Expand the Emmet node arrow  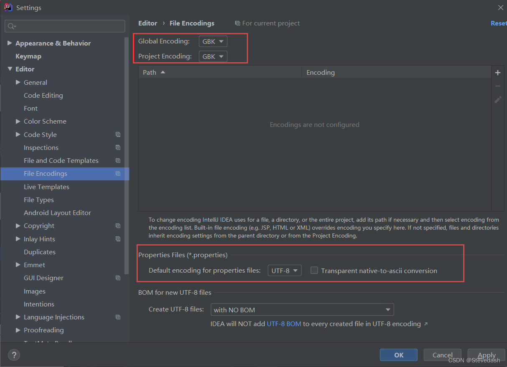click(x=18, y=265)
